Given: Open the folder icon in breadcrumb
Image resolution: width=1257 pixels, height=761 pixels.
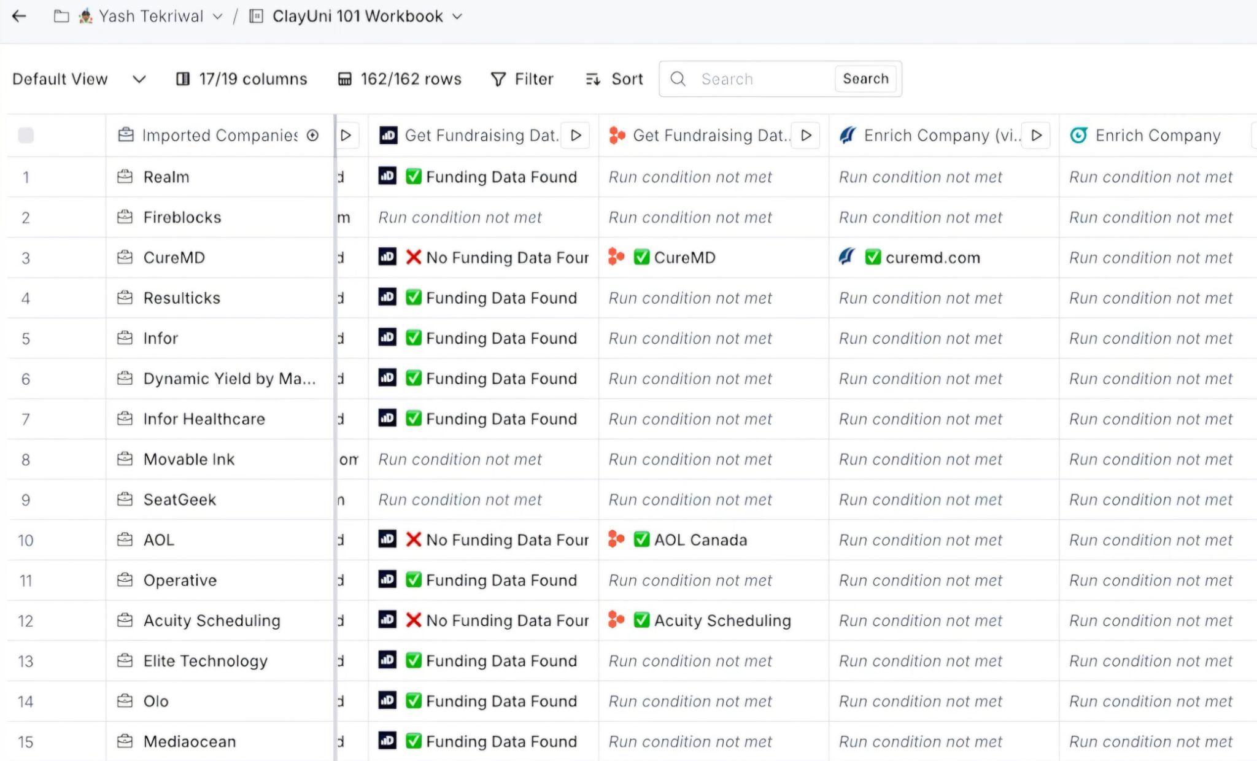Looking at the screenshot, I should 61,17.
